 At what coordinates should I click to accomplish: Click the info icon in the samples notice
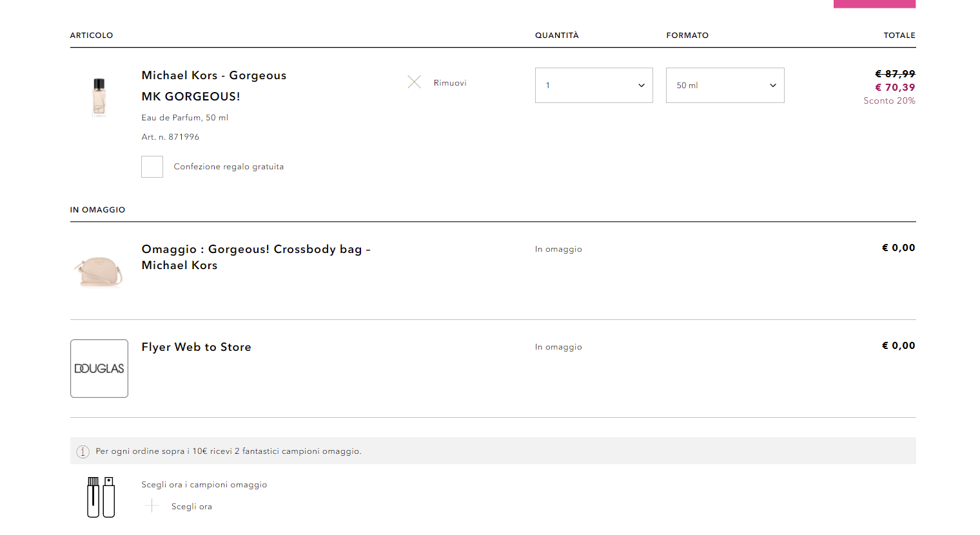(83, 451)
